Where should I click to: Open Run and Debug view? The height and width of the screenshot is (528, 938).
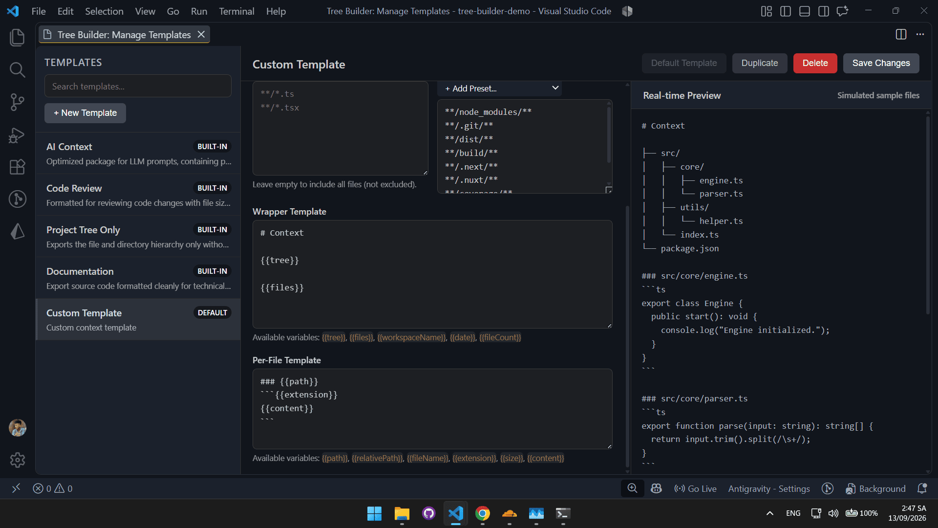coord(17,135)
